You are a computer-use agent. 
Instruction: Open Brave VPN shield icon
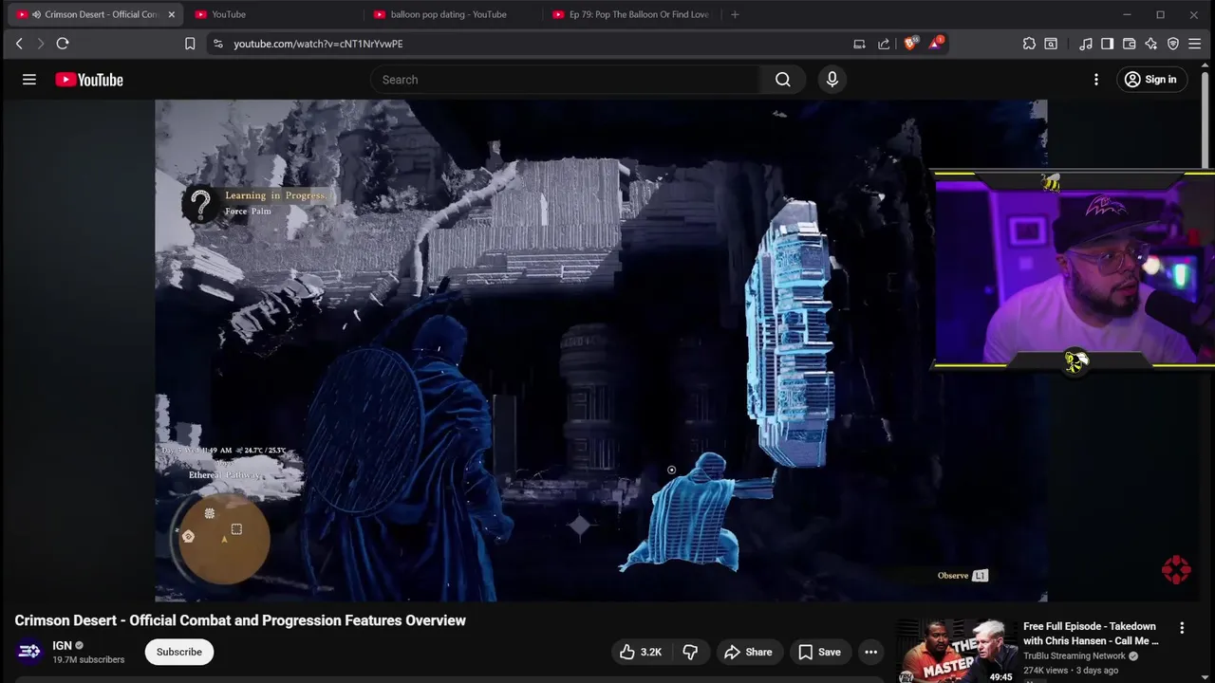click(x=1173, y=44)
